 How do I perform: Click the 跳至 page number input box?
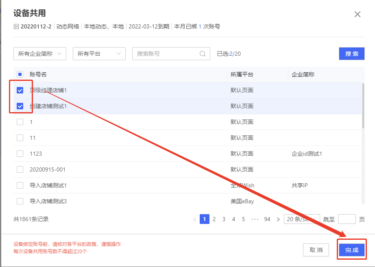coord(347,219)
